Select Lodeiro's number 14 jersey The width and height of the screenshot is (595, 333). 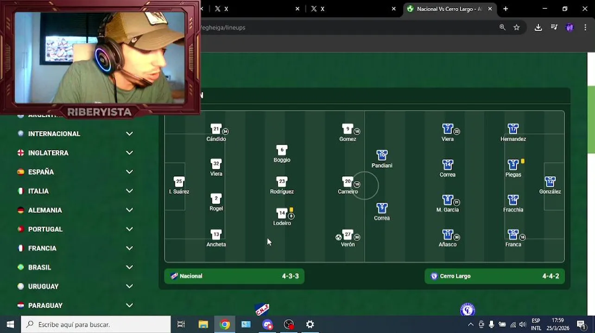tap(282, 213)
